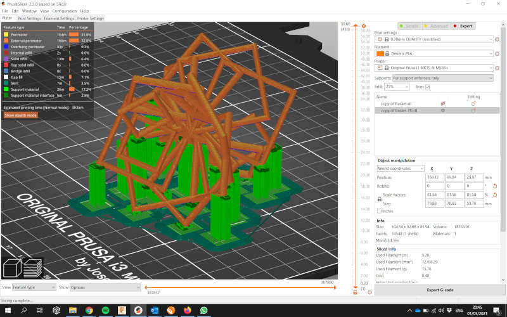Open print settings gear icon beside 0.20mm QUALITY

pyautogui.click(x=497, y=39)
